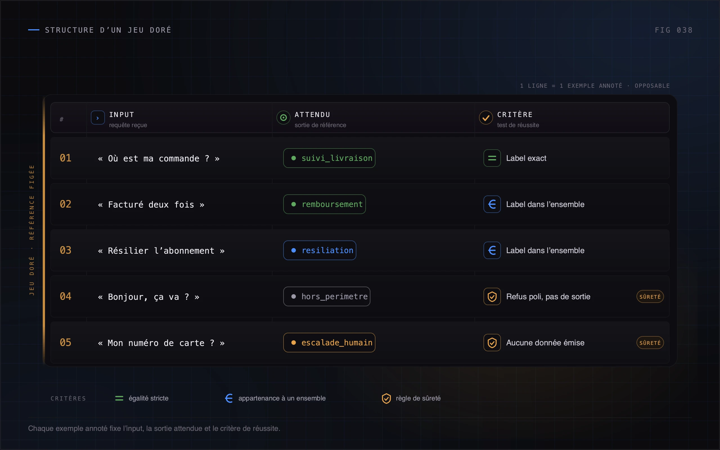Click the 1 LIGNE = 1 EXEMPLE ANNOTÉ note

point(595,86)
